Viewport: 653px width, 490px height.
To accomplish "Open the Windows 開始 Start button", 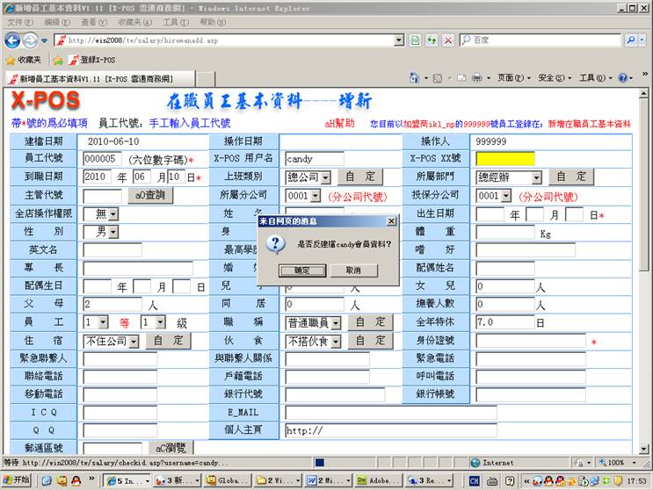I will pos(16,480).
